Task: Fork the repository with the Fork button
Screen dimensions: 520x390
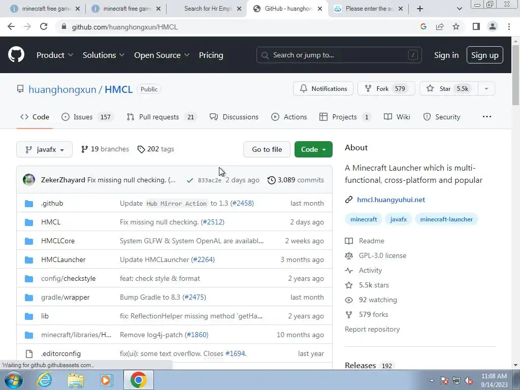Action: [x=386, y=88]
